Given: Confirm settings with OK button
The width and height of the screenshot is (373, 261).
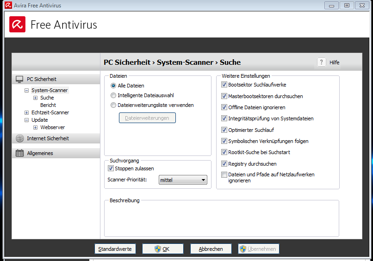Looking at the screenshot, I should 163,249.
